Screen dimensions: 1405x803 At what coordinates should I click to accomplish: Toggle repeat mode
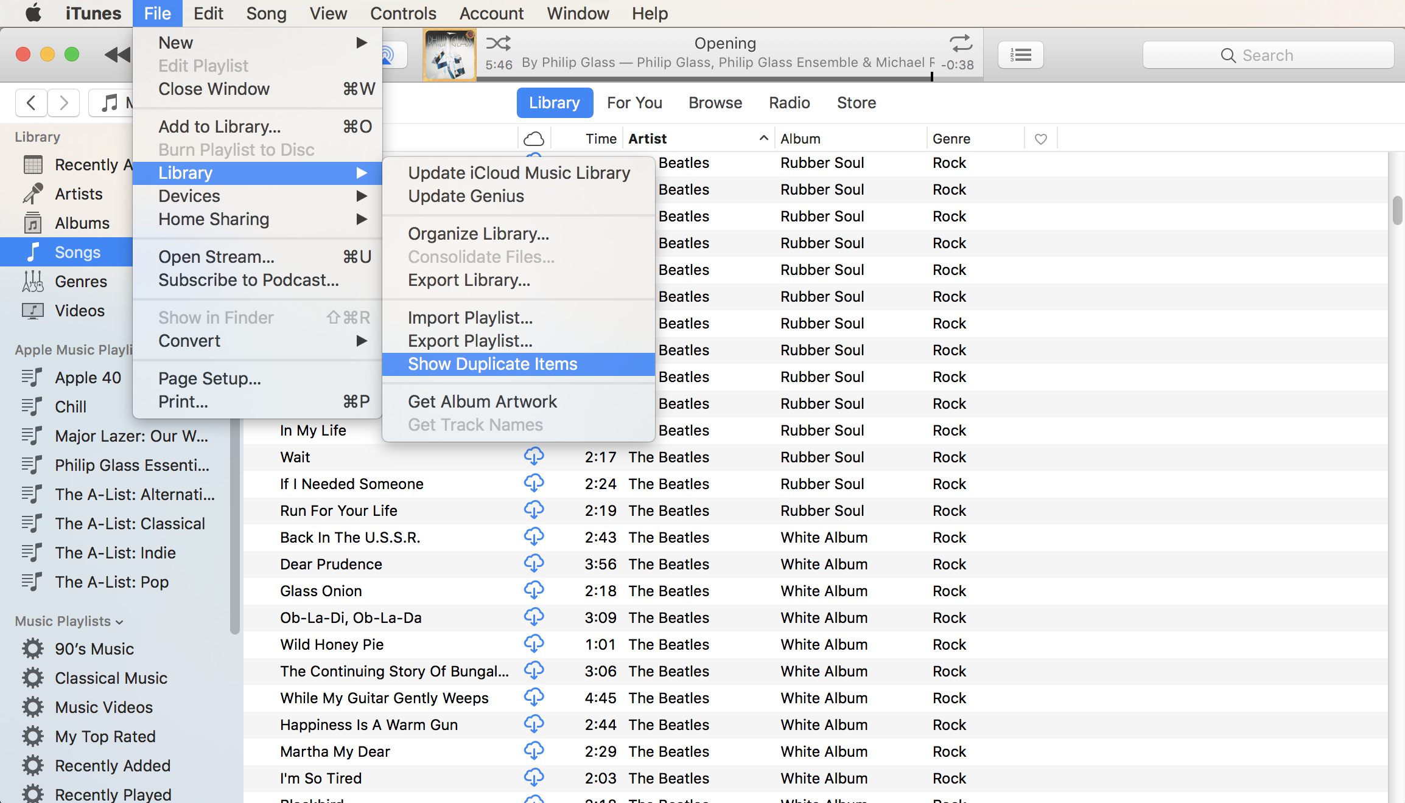point(961,44)
